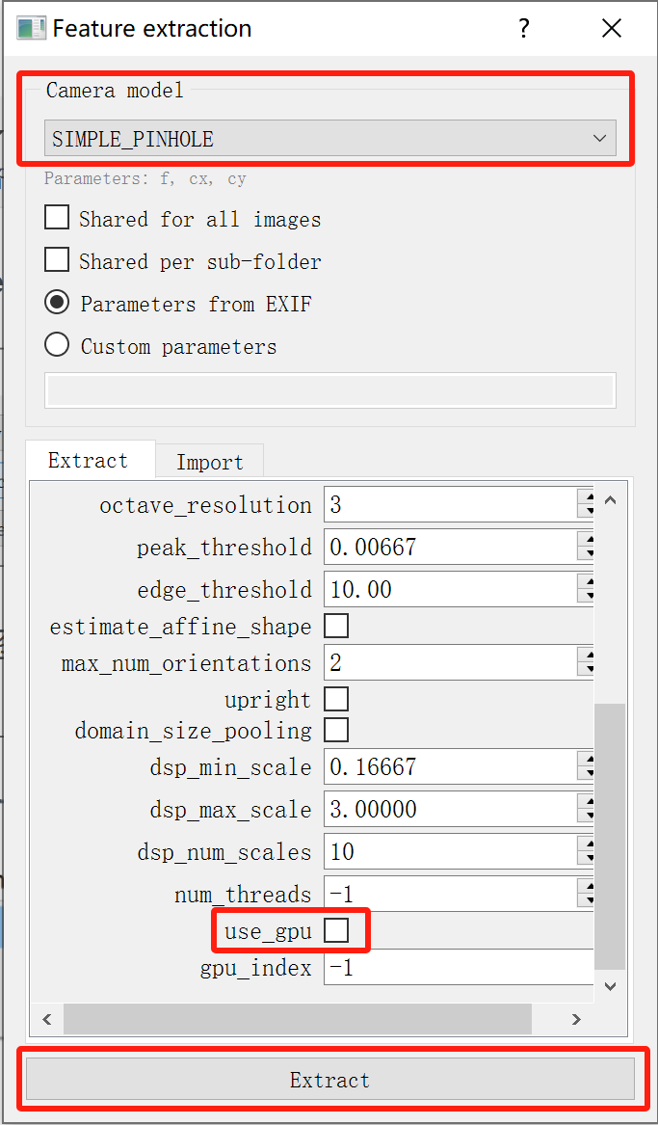Select the Extract tab
Screen dimensions: 658x1125
89,461
